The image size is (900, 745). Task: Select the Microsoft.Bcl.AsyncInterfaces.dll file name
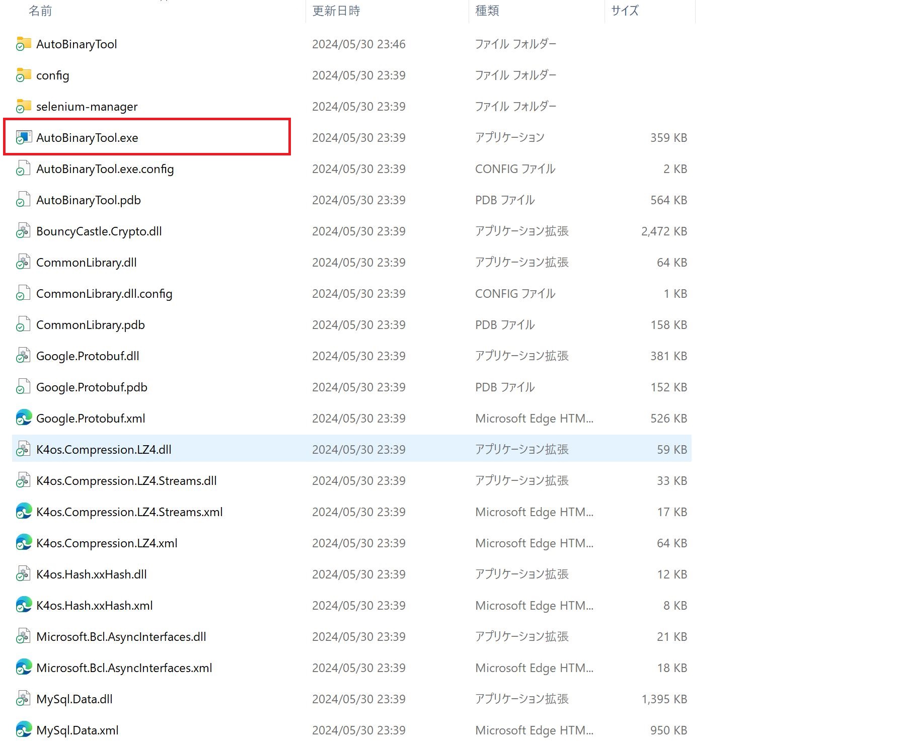click(x=121, y=637)
